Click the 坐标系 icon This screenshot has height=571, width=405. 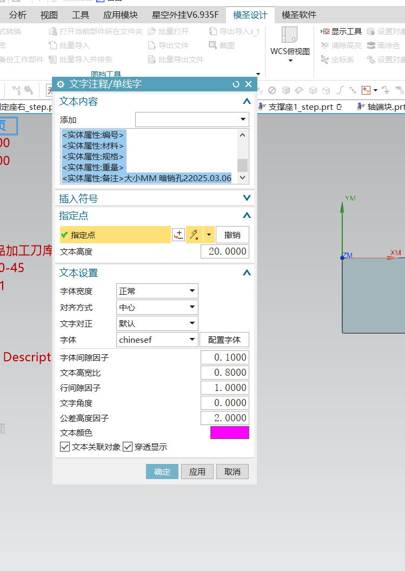click(325, 59)
